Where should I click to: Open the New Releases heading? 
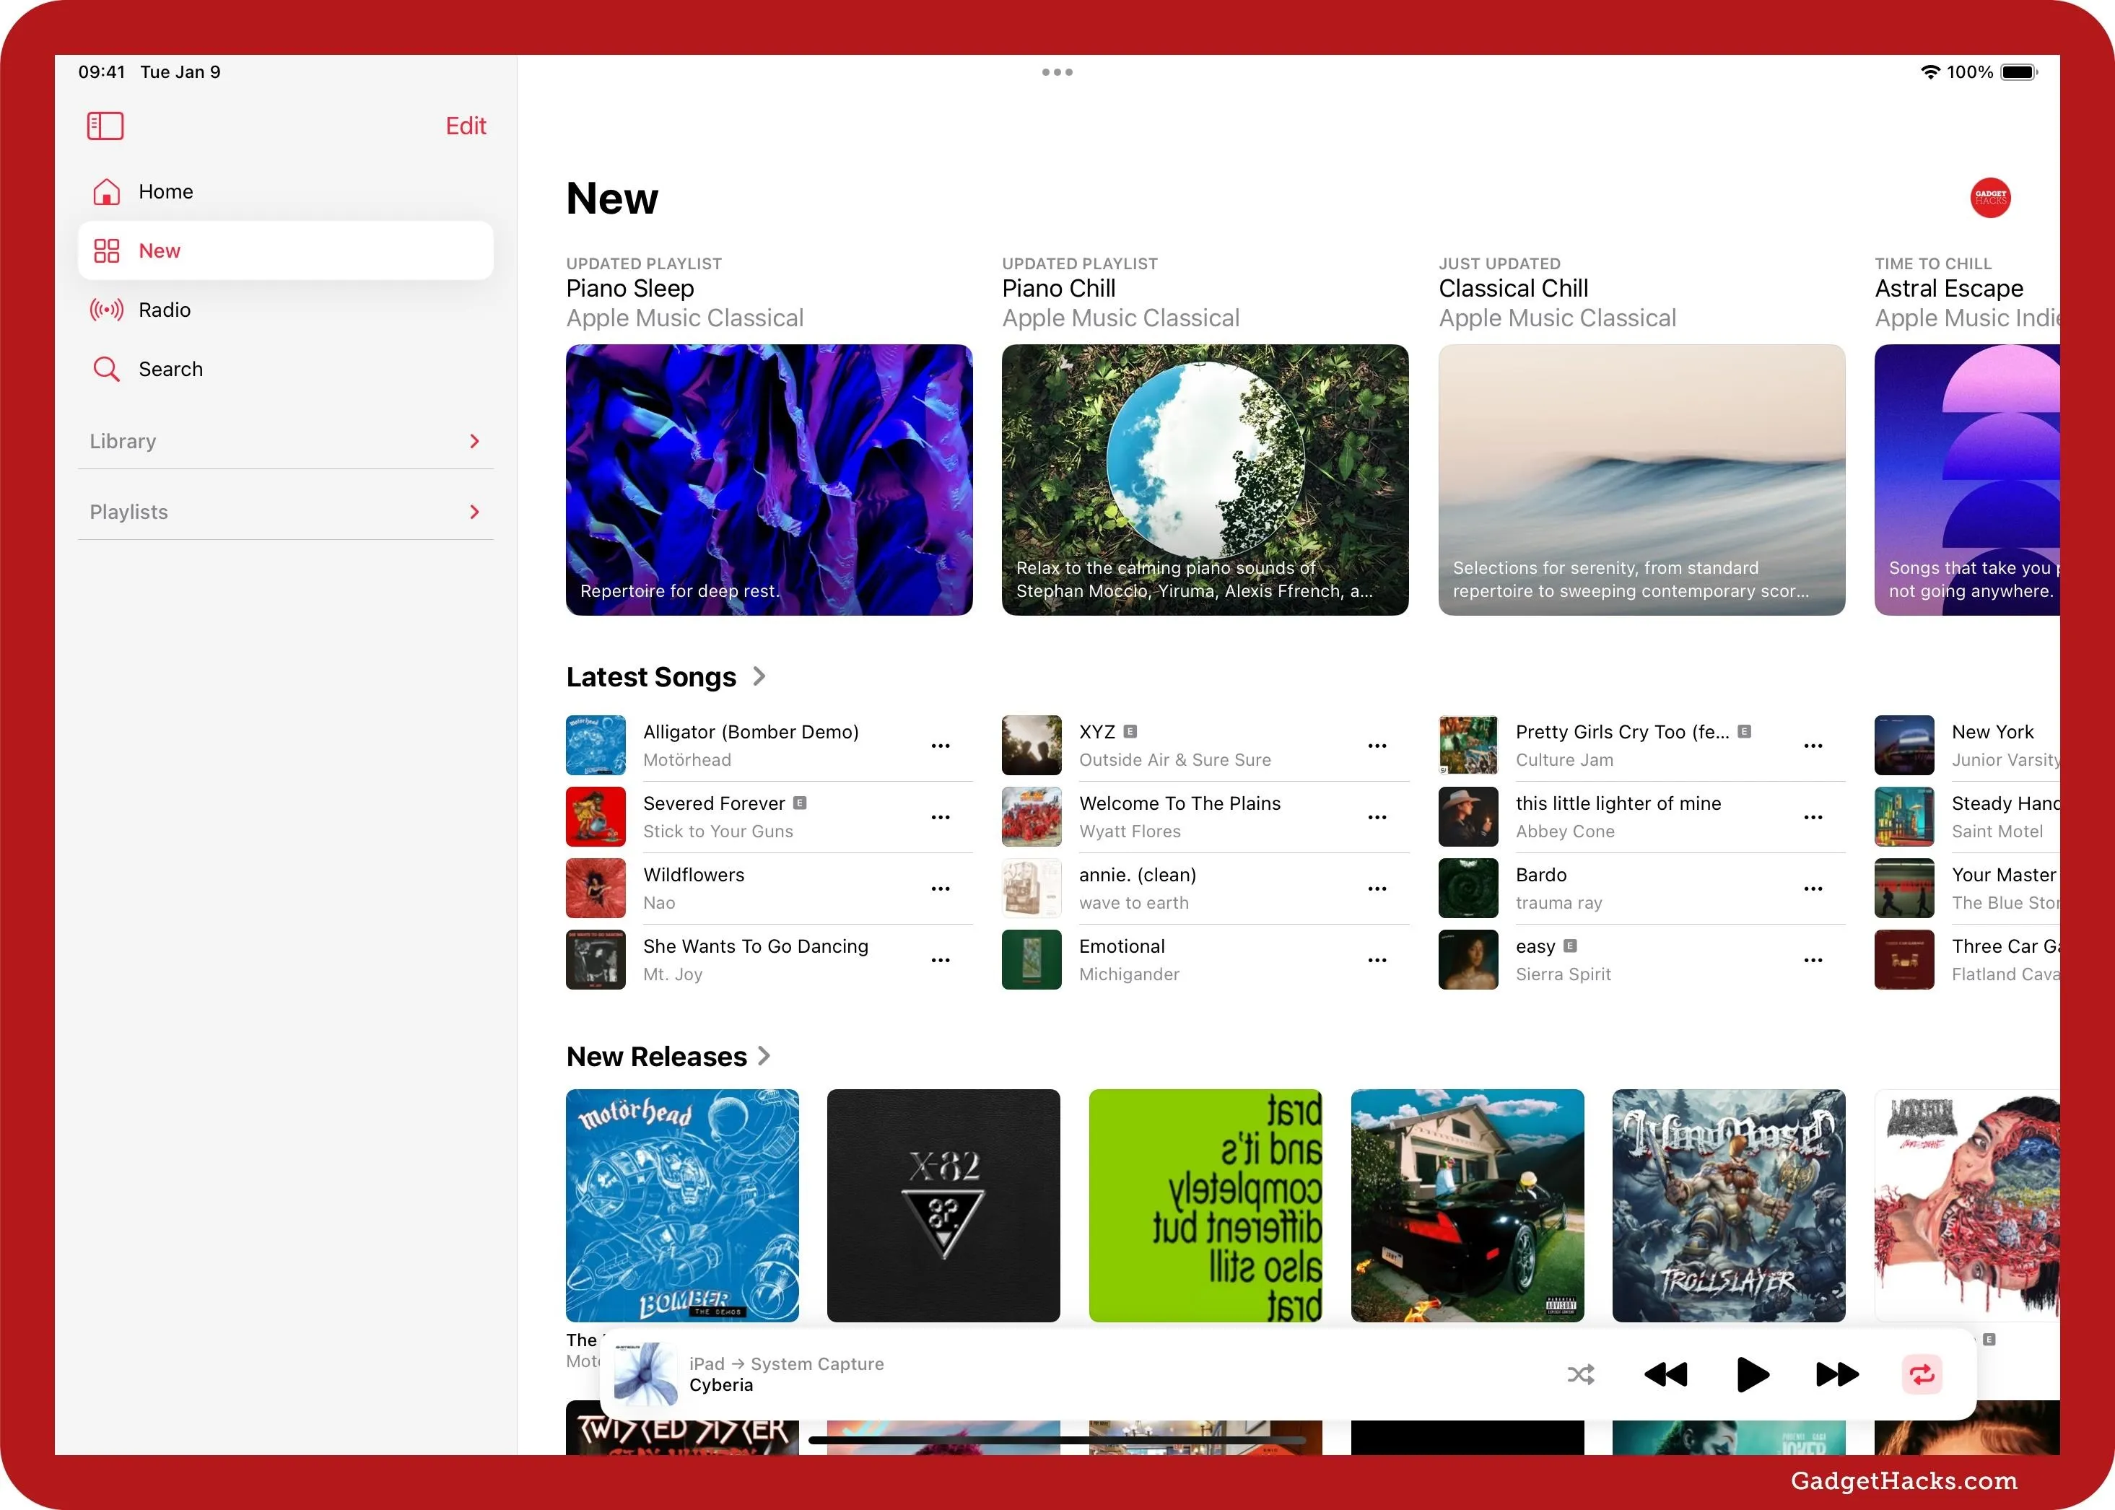coord(656,1056)
